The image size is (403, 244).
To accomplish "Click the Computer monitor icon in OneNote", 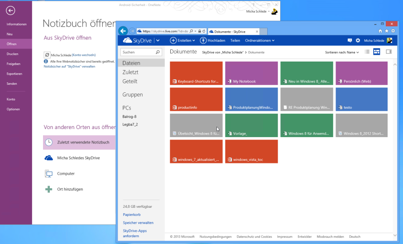I will [x=48, y=174].
